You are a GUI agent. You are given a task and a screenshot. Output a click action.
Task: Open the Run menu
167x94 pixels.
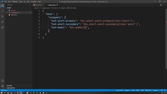coord(28,2)
